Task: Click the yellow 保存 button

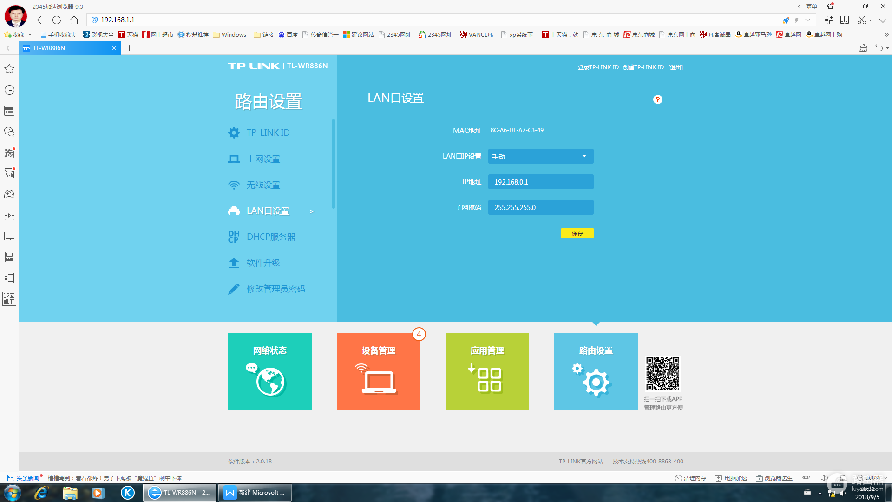Action: click(x=577, y=233)
